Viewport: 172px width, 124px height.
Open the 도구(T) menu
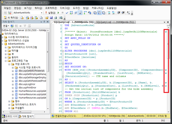(x=77, y=8)
